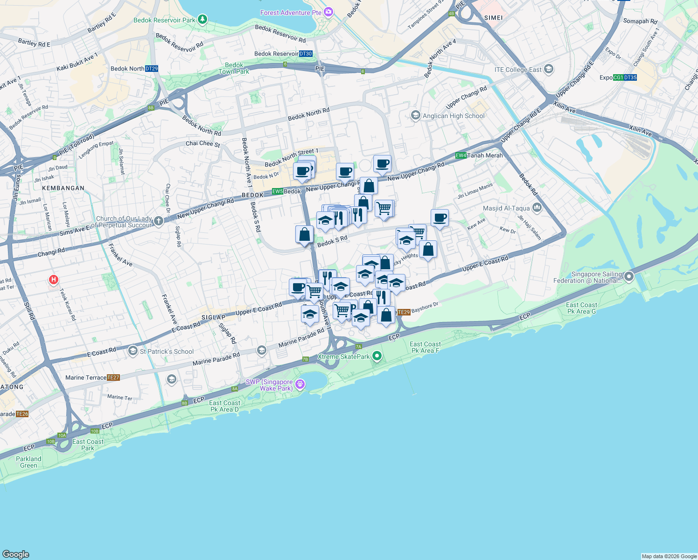Screen dimensions: 698x560
Task: Click the SIGLAP area label
Action: pos(214,317)
